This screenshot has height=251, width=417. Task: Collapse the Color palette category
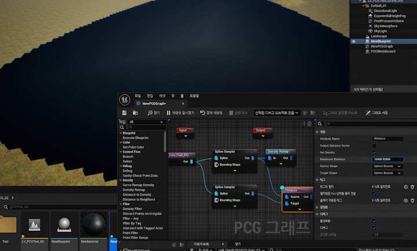(x=121, y=143)
